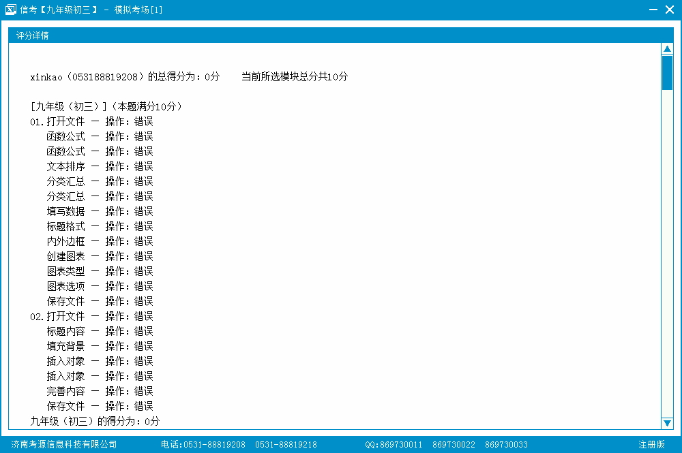Select the 填充背景 scoring entry
Image resolution: width=682 pixels, height=453 pixels.
100,346
